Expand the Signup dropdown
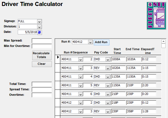The image size is (168, 118). 39,21
